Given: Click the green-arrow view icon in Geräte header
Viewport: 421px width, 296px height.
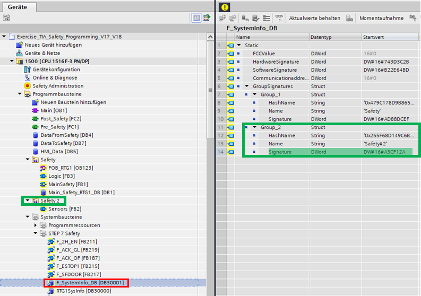Looking at the screenshot, I should (207, 18).
